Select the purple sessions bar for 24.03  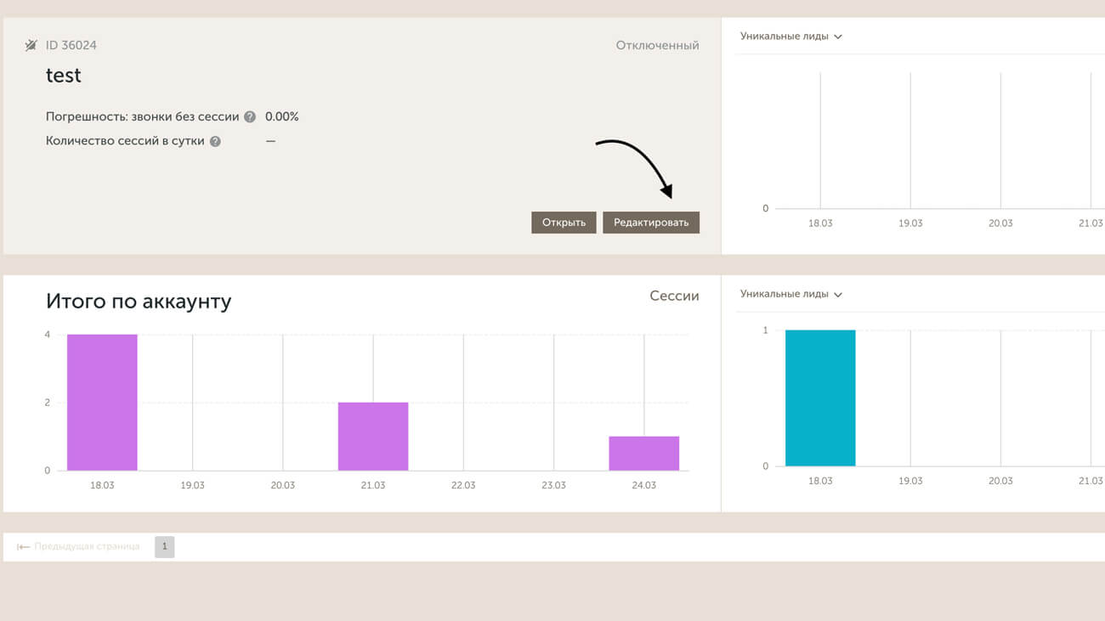click(643, 453)
